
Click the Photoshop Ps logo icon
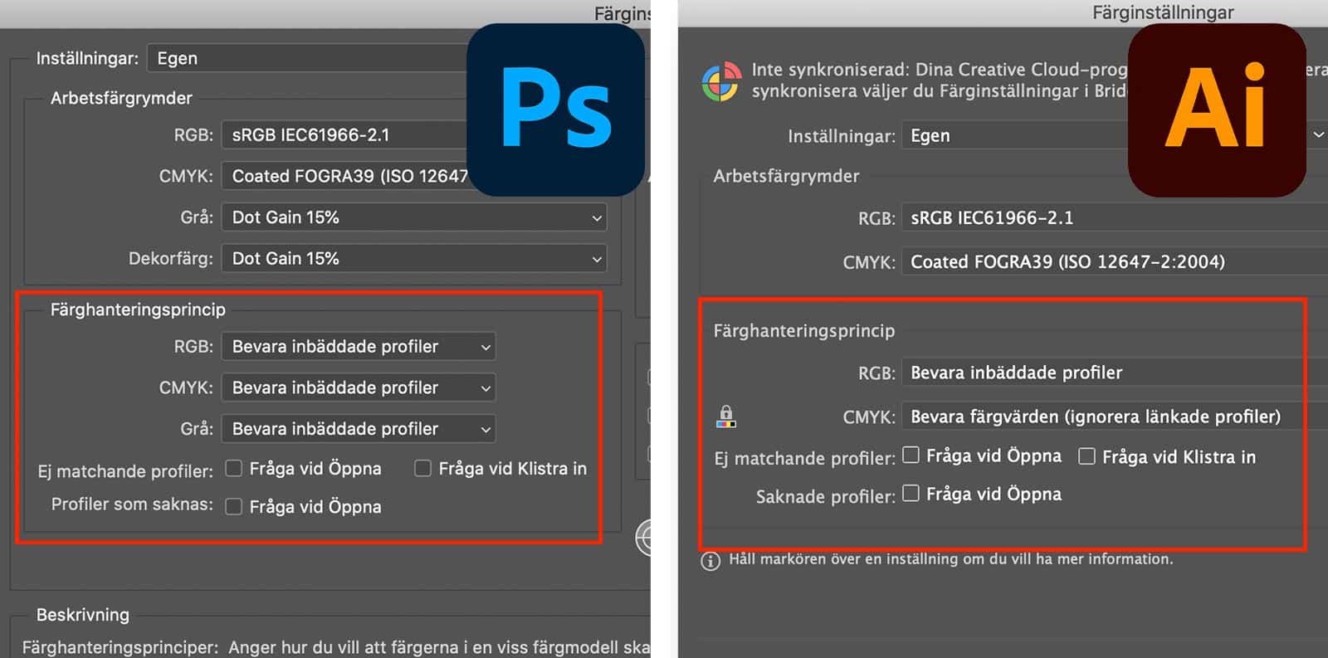[556, 110]
